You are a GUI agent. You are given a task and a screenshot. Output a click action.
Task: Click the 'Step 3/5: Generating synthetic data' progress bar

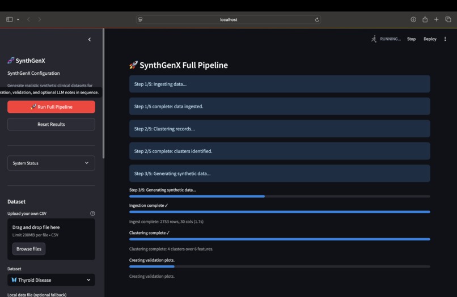click(x=280, y=197)
